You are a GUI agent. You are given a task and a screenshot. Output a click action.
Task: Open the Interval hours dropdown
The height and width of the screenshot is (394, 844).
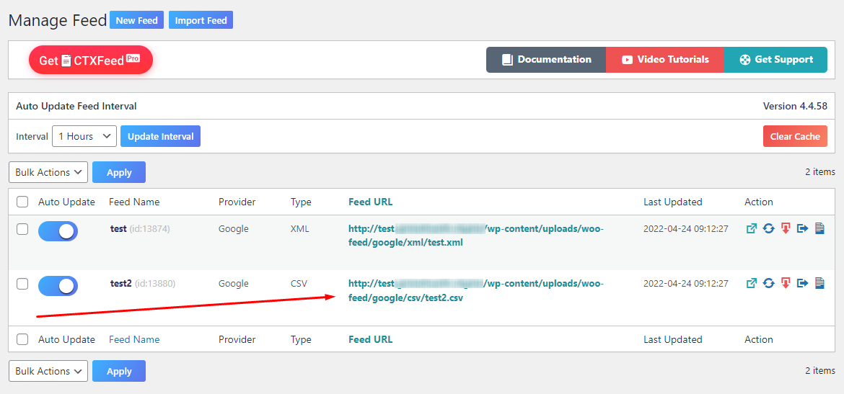(84, 137)
